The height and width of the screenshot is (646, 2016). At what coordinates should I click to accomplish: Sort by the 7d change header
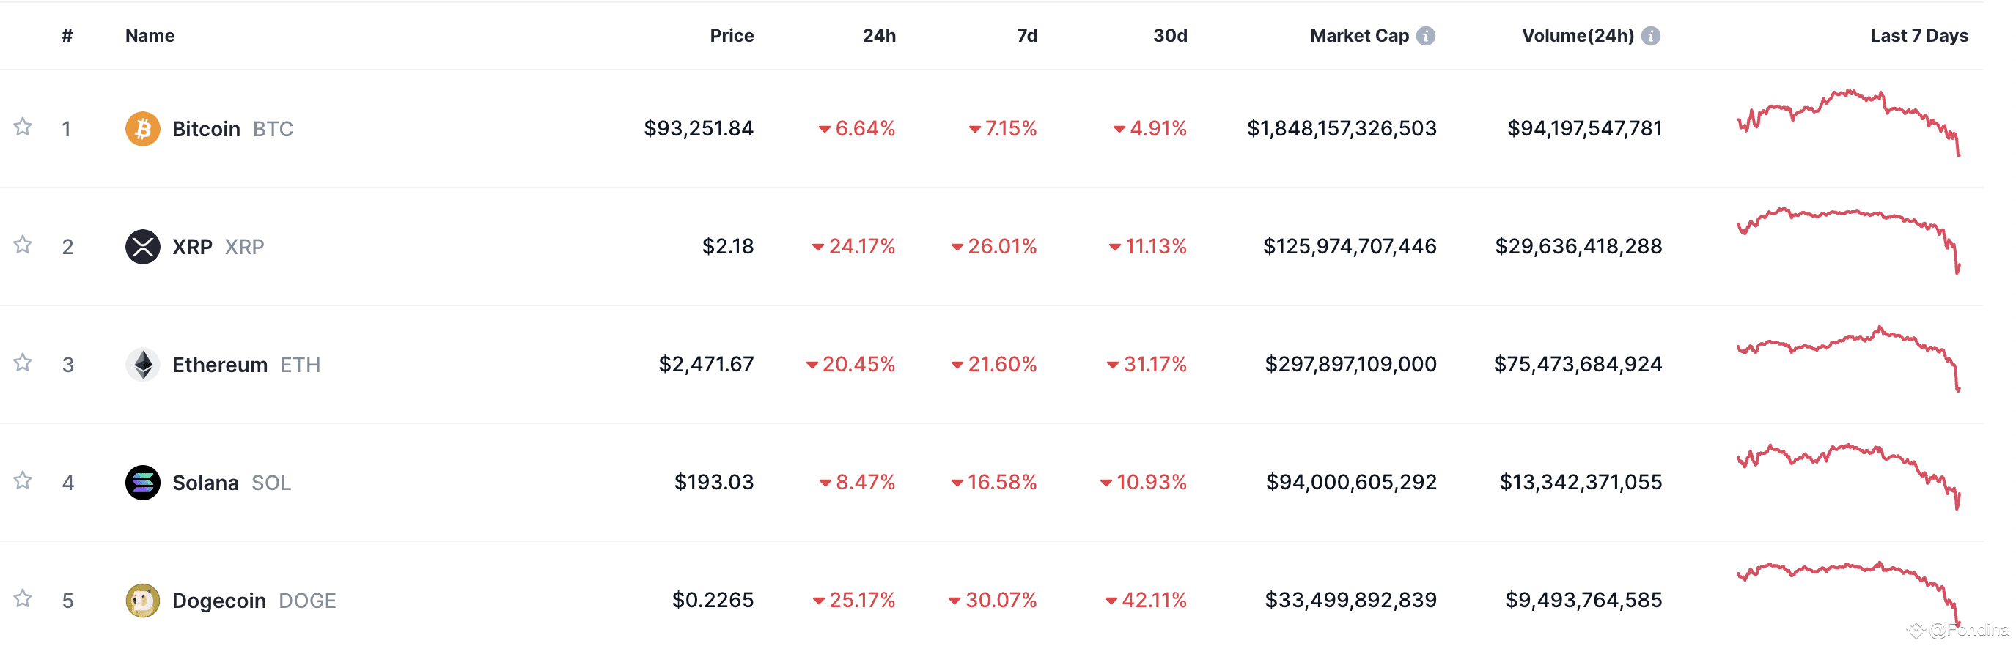tap(1027, 36)
